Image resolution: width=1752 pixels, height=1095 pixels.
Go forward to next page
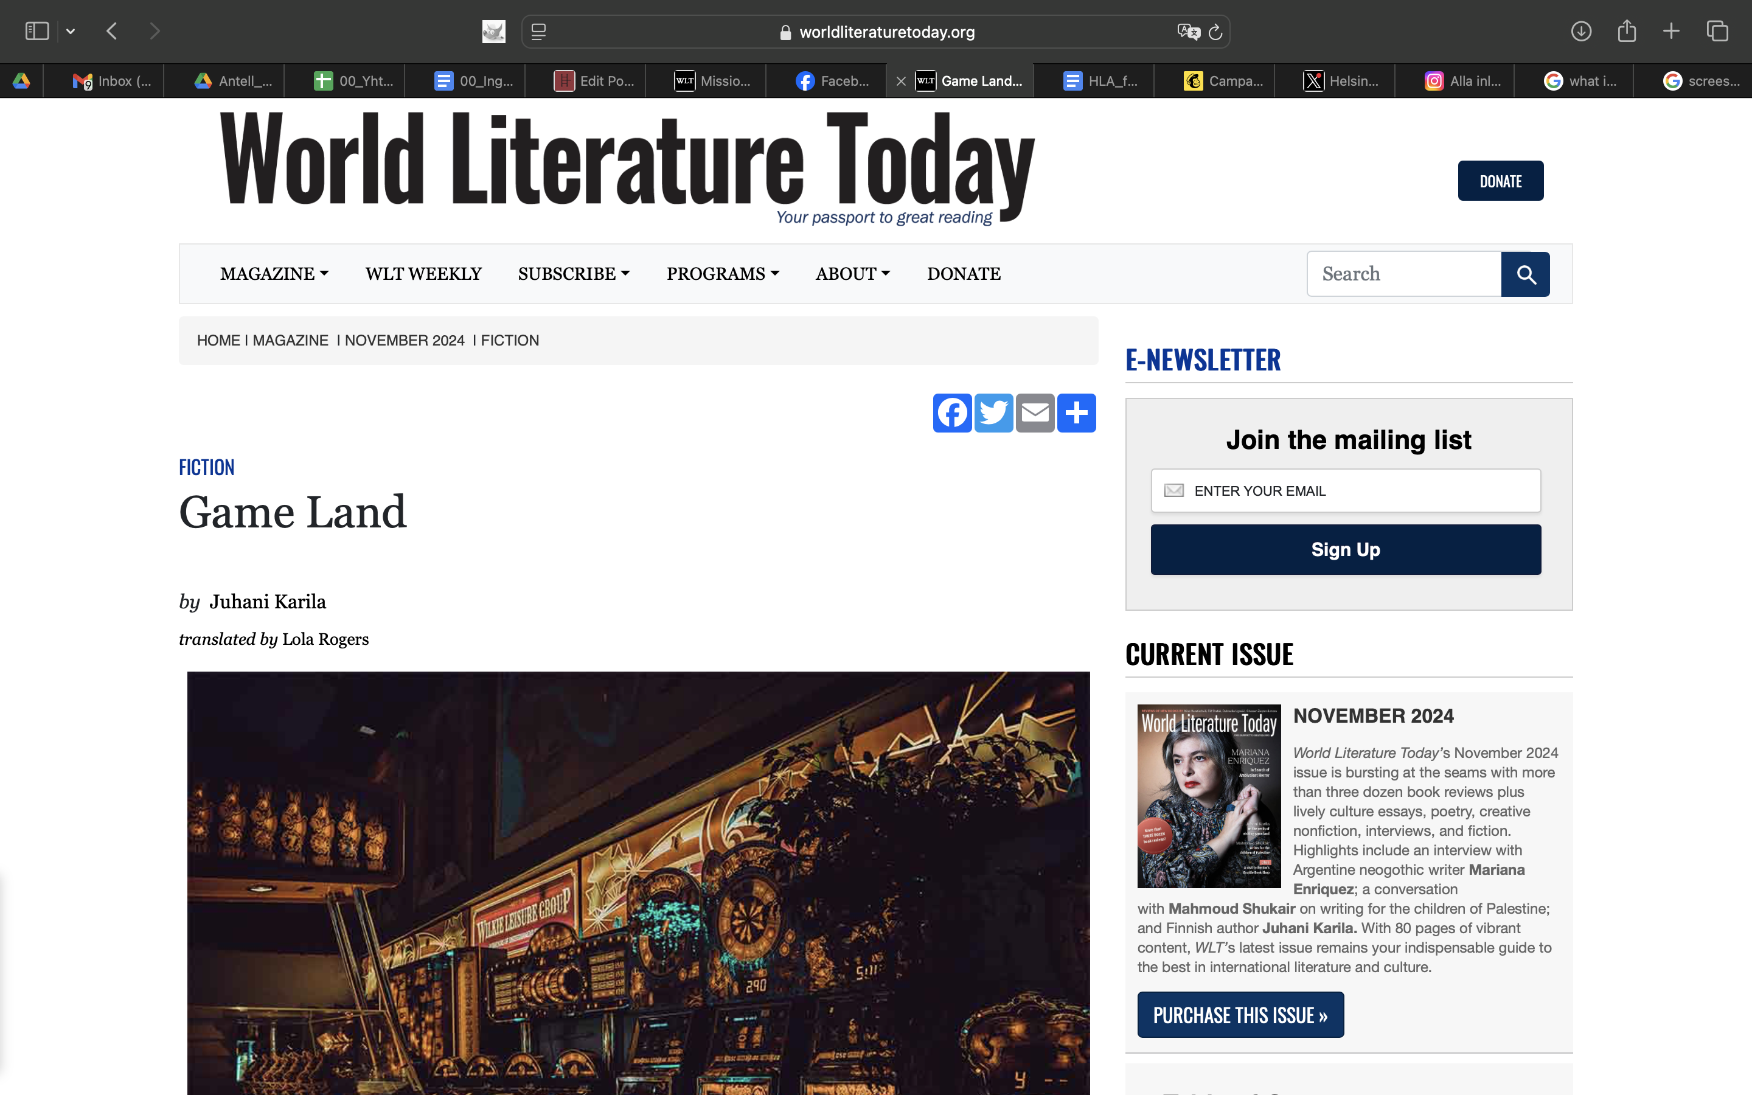154,31
